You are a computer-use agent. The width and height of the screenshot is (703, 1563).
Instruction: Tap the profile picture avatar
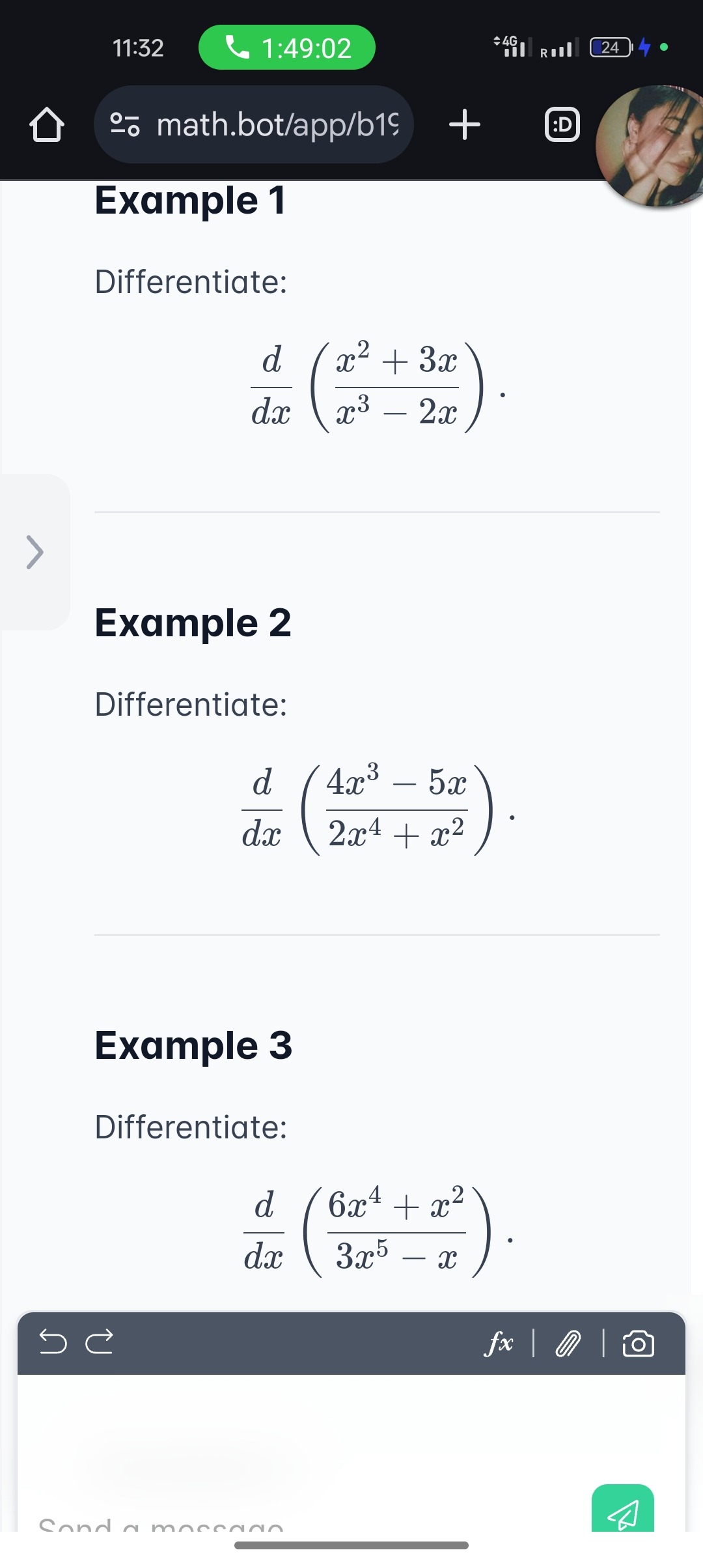click(x=651, y=146)
